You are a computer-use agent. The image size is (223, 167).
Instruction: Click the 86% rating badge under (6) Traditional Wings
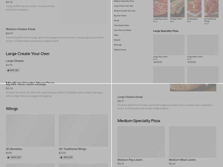[x=66, y=157]
